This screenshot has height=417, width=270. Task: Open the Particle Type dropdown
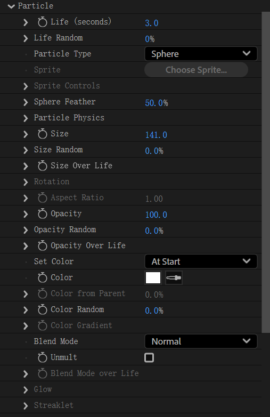pyautogui.click(x=201, y=54)
